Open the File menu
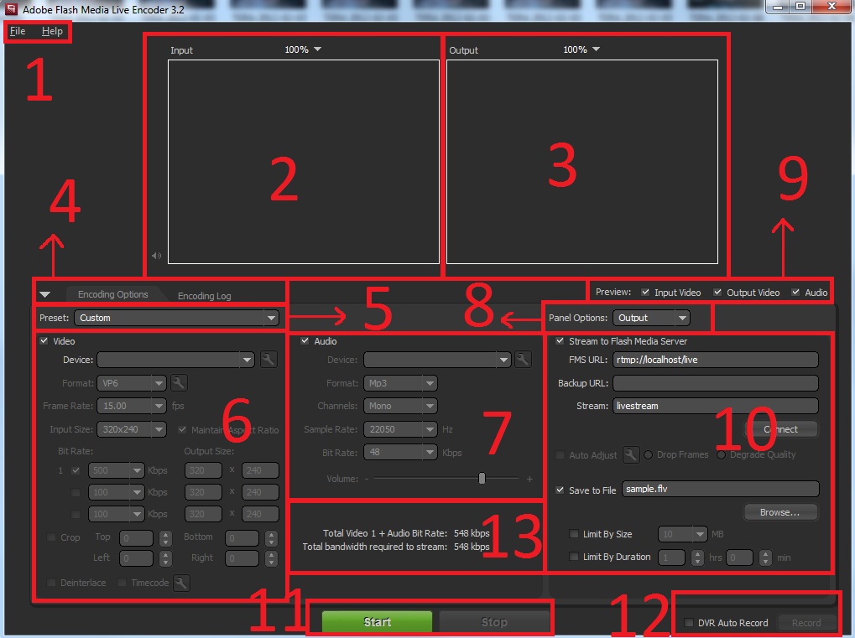Screen dimensions: 855x638 (17, 31)
